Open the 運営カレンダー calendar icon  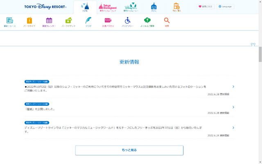click(49, 20)
